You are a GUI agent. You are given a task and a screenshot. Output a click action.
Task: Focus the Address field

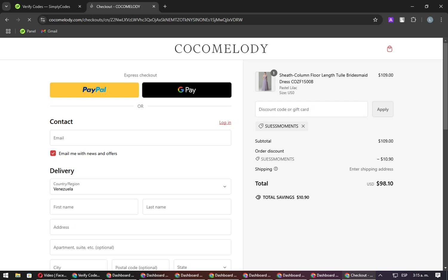140,227
